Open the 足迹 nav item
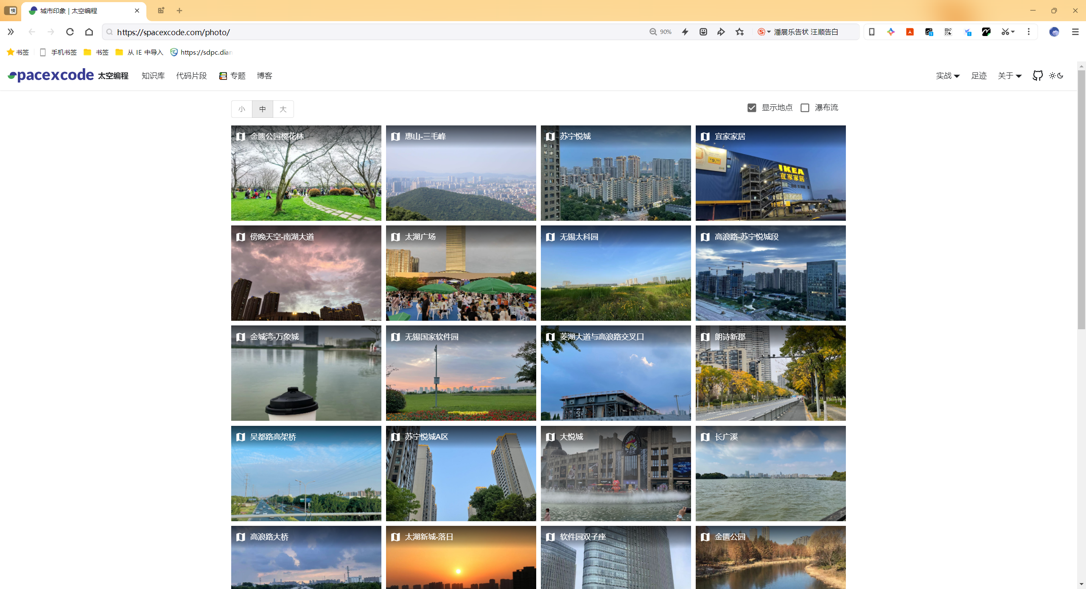 [x=979, y=76]
